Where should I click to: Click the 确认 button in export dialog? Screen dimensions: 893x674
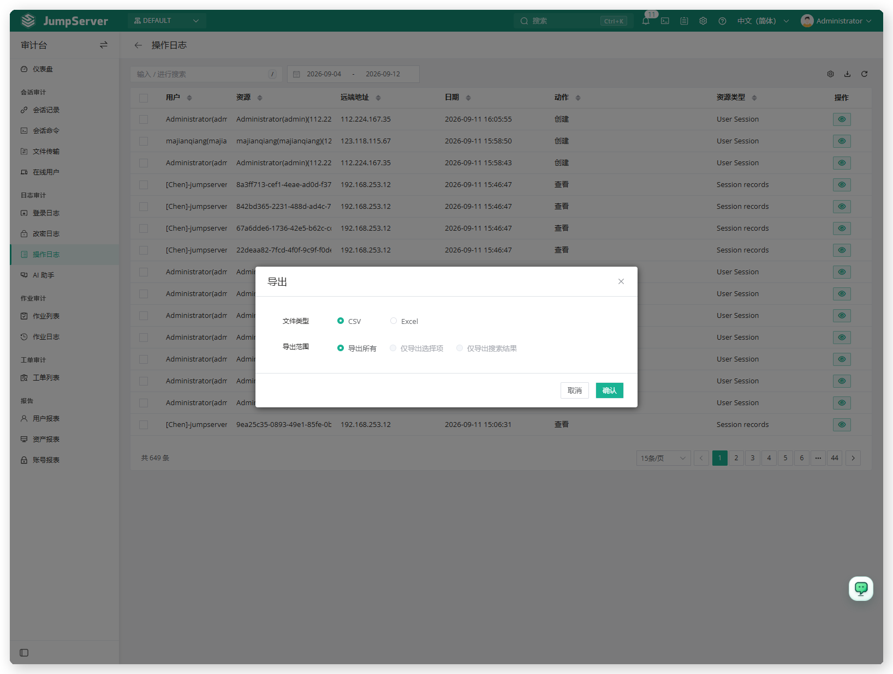pos(609,390)
